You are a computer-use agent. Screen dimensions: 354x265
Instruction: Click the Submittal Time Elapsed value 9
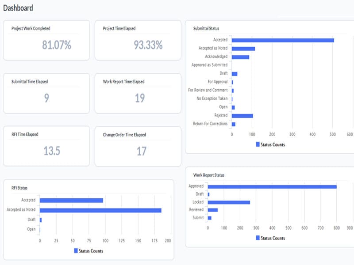(x=46, y=98)
